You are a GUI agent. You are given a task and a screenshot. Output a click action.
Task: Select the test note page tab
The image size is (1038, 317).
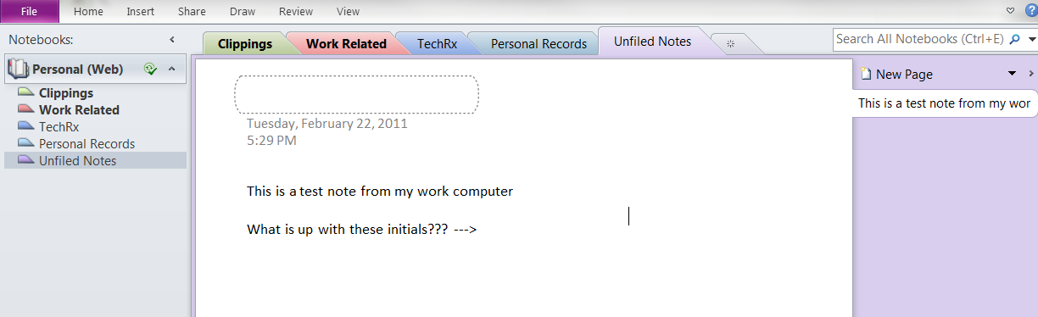[944, 103]
